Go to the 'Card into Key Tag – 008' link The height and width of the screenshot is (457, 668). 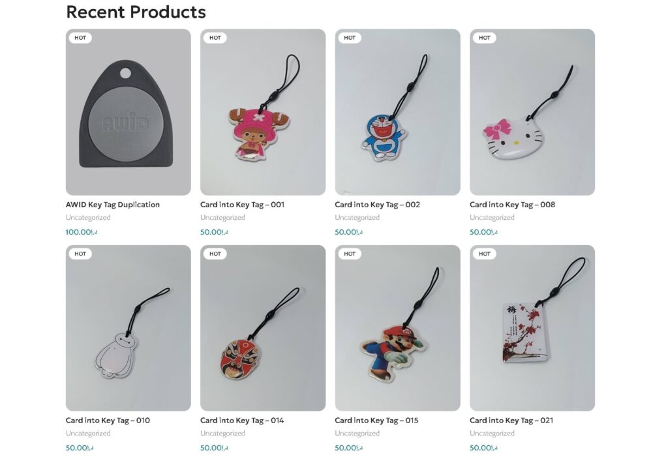[x=512, y=205]
